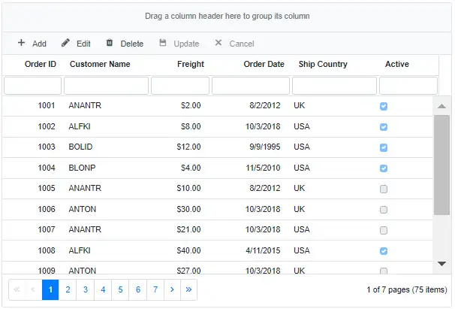Image resolution: width=455 pixels, height=309 pixels.
Task: Focus the Order ID filter box
Action: [x=32, y=86]
